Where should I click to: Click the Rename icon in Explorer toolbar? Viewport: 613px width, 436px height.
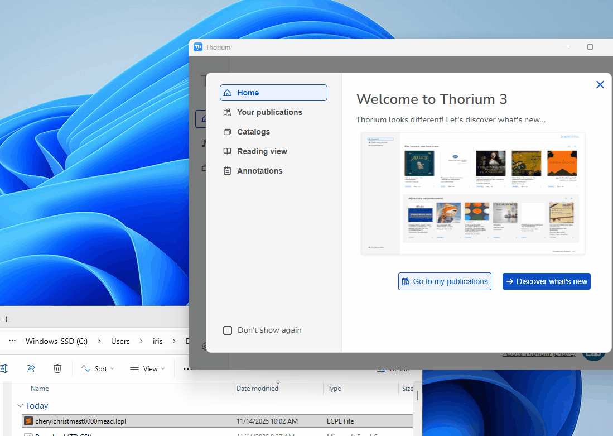click(4, 368)
